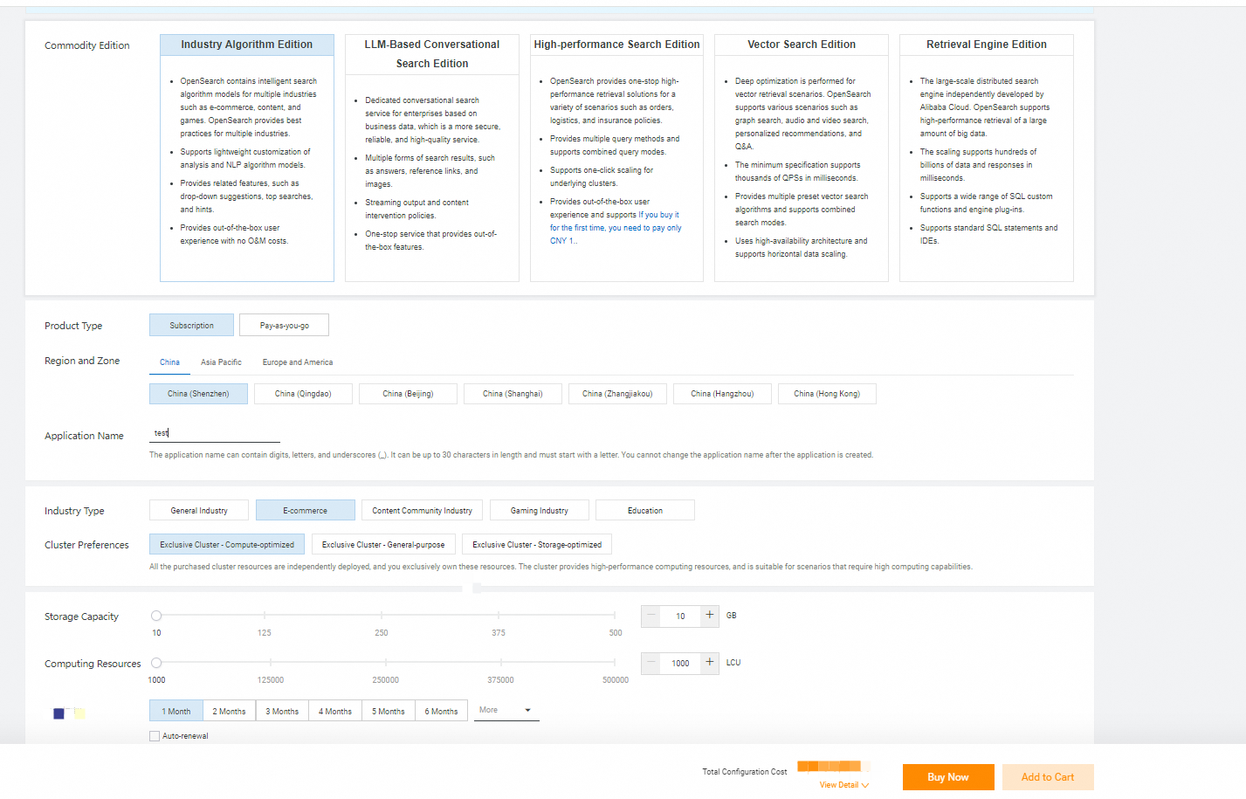The height and width of the screenshot is (799, 1246).
Task: Select Content Community Industry type
Action: [x=422, y=510]
